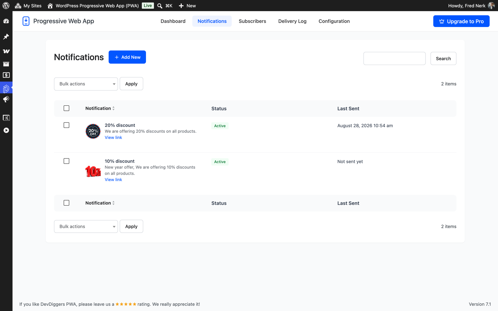Open the WooCommerce icon in sidebar
The width and height of the screenshot is (498, 311).
[x=6, y=51]
